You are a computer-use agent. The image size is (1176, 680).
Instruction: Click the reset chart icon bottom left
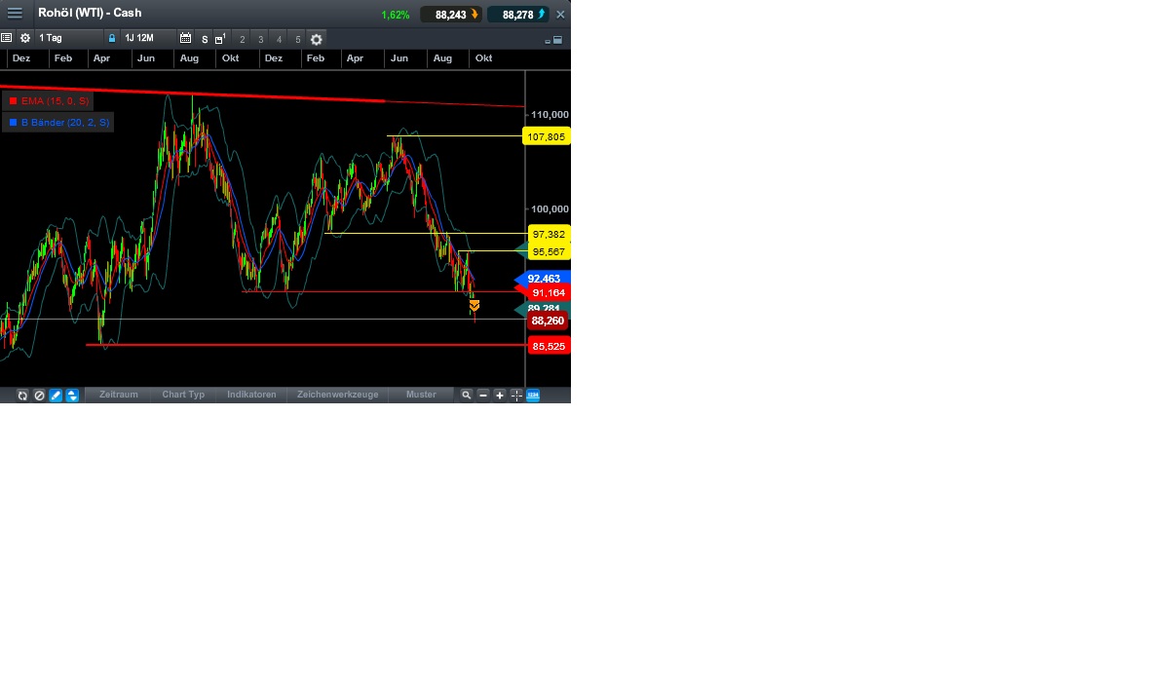click(21, 395)
